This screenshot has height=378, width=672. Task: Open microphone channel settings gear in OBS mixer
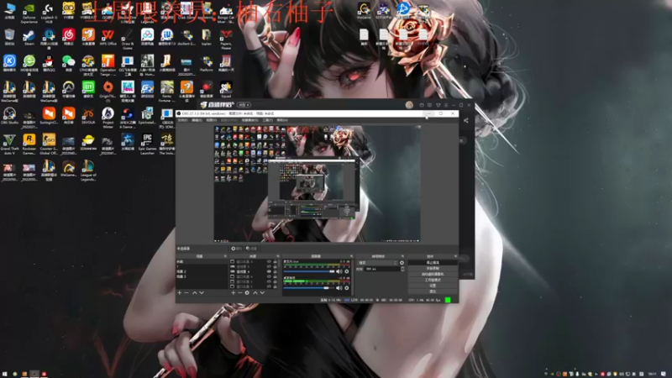[347, 271]
